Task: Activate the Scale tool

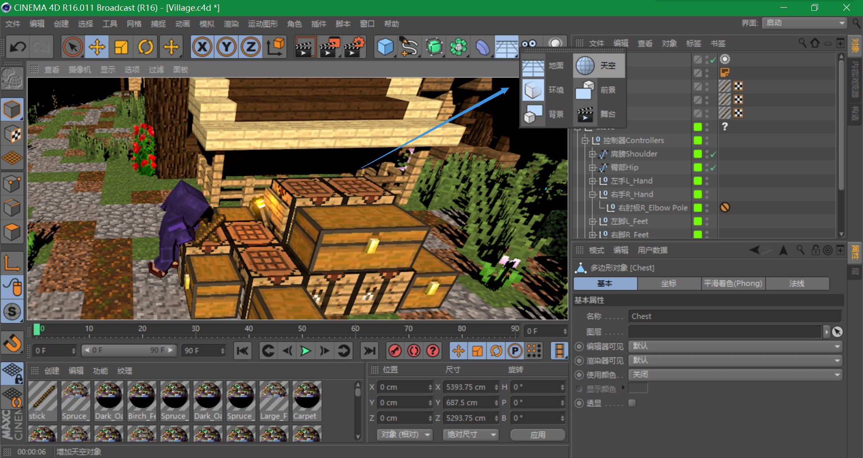Action: pyautogui.click(x=121, y=47)
